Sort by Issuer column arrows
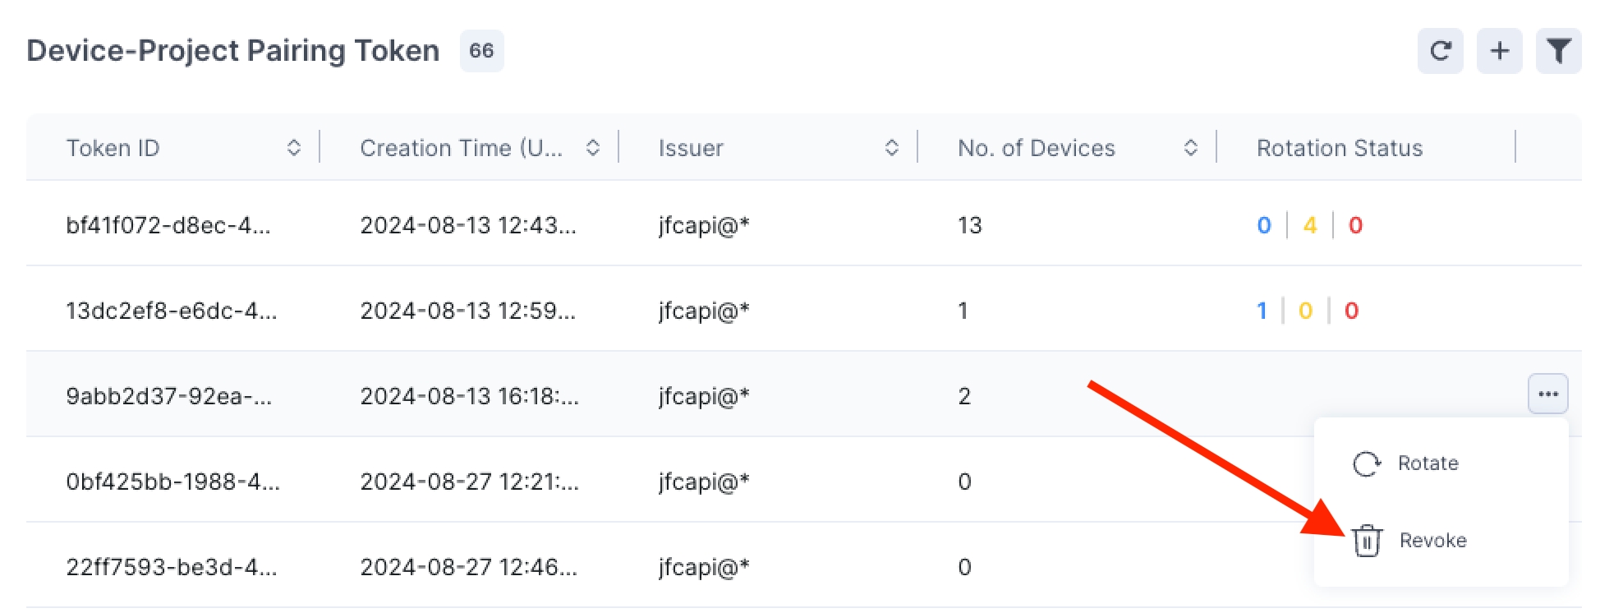This screenshot has width=1600, height=613. coord(891,148)
